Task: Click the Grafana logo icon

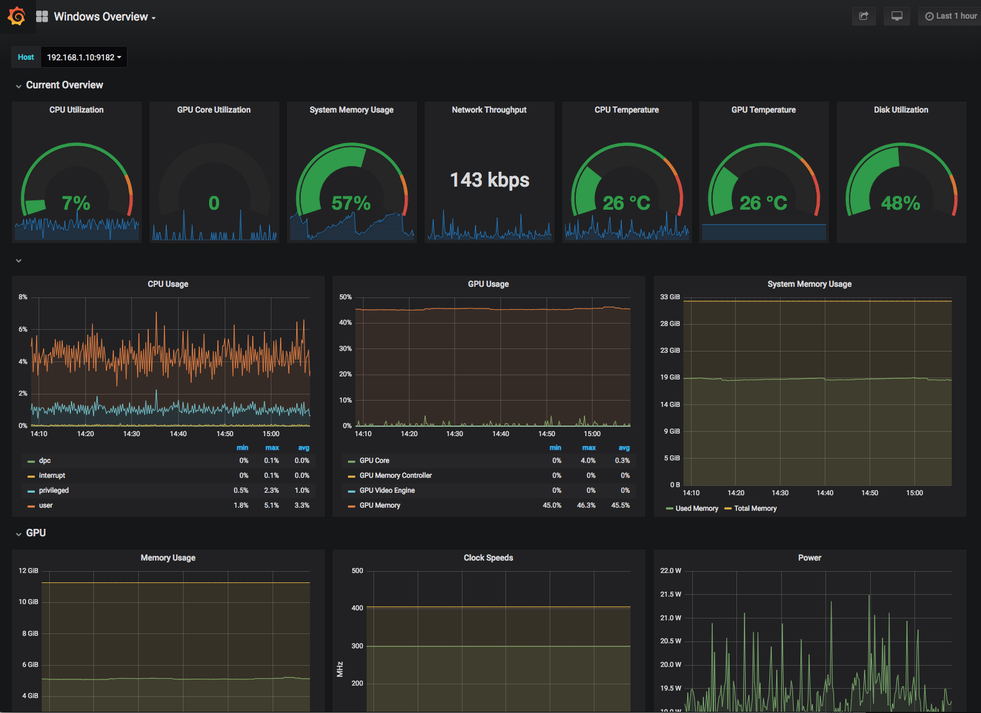Action: [x=17, y=16]
